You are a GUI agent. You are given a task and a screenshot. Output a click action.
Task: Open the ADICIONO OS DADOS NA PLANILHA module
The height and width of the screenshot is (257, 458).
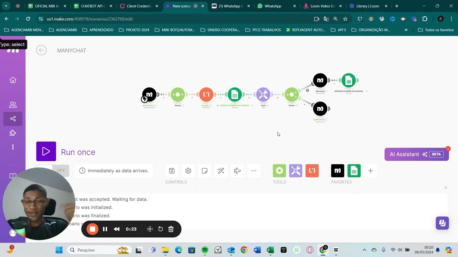click(349, 80)
